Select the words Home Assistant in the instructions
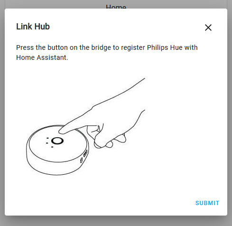The width and height of the screenshot is (232, 226). coord(42,57)
